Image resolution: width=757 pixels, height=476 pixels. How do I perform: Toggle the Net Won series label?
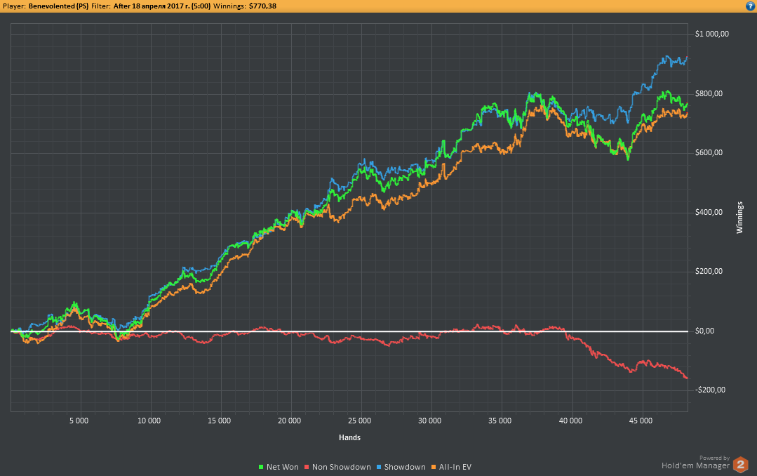coord(282,467)
